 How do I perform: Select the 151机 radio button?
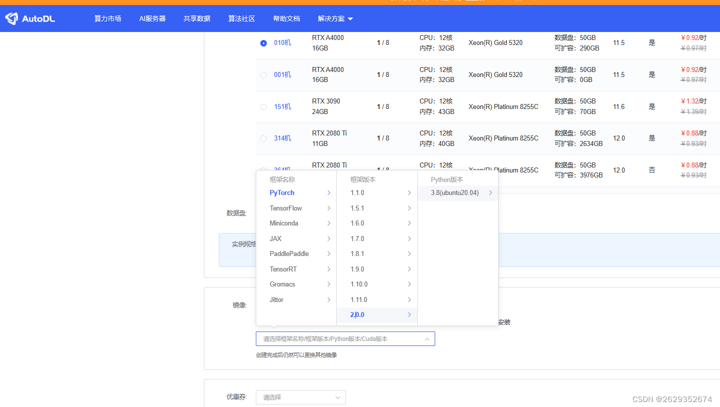(x=263, y=107)
